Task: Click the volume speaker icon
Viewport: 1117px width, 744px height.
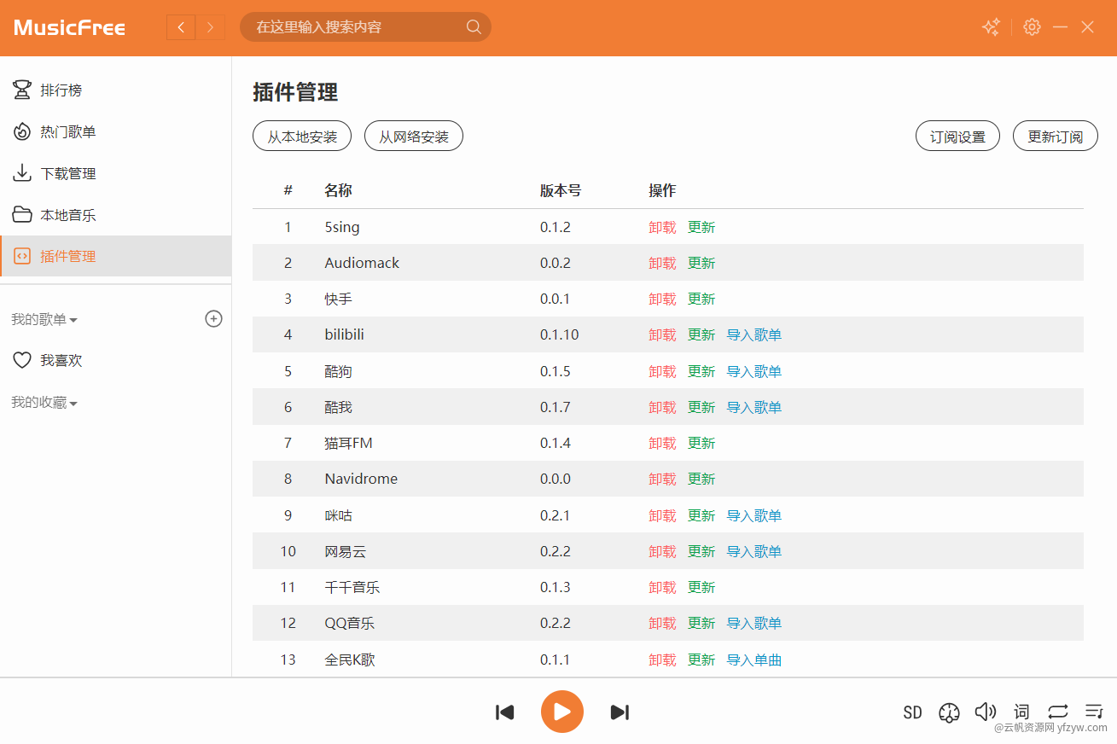Action: 986,711
